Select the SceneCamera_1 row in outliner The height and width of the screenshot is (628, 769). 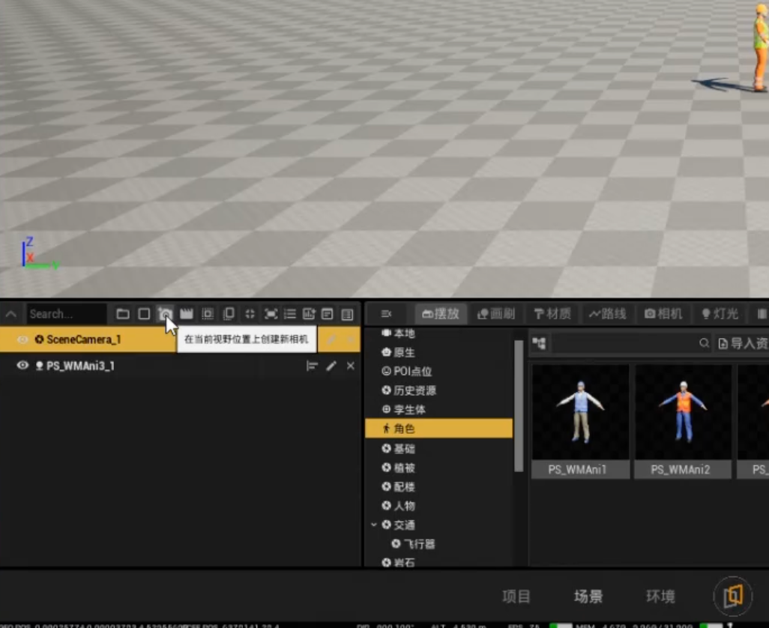point(180,339)
